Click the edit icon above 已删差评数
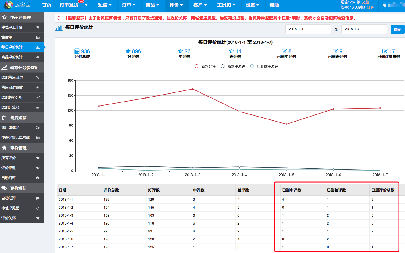 coord(335,51)
